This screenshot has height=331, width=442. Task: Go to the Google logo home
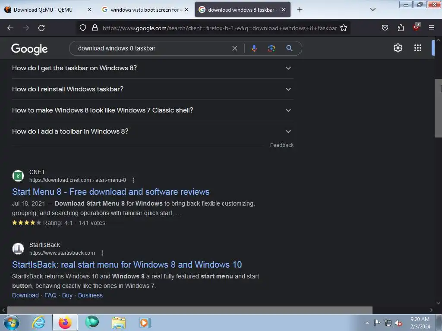(29, 49)
